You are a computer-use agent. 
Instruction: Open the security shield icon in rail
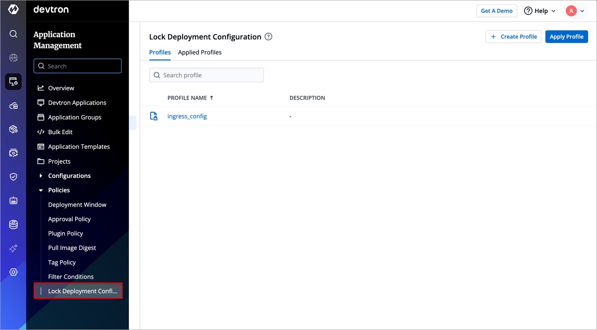tap(13, 177)
